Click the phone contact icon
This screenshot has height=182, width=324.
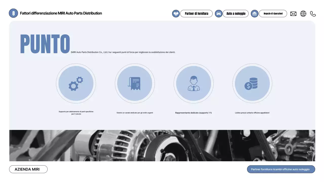313,14
